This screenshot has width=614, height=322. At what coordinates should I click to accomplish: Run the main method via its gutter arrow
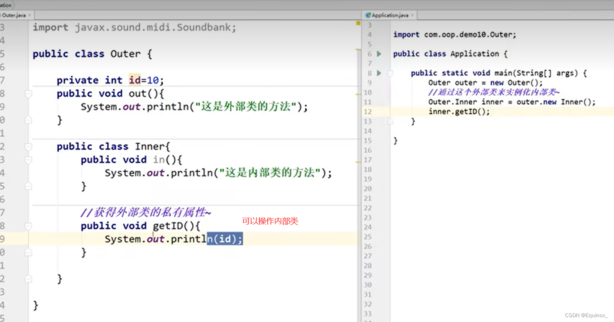(379, 73)
